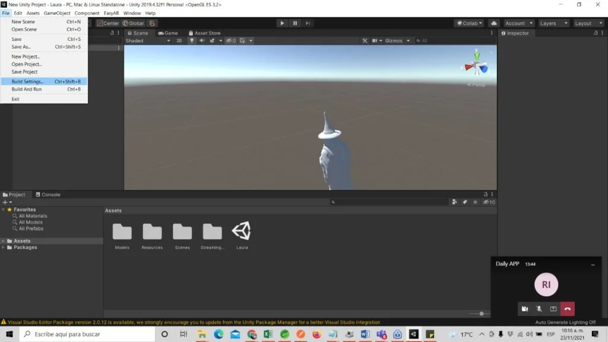Hang up the Daily APP call
This screenshot has width=608, height=342.
(567, 309)
